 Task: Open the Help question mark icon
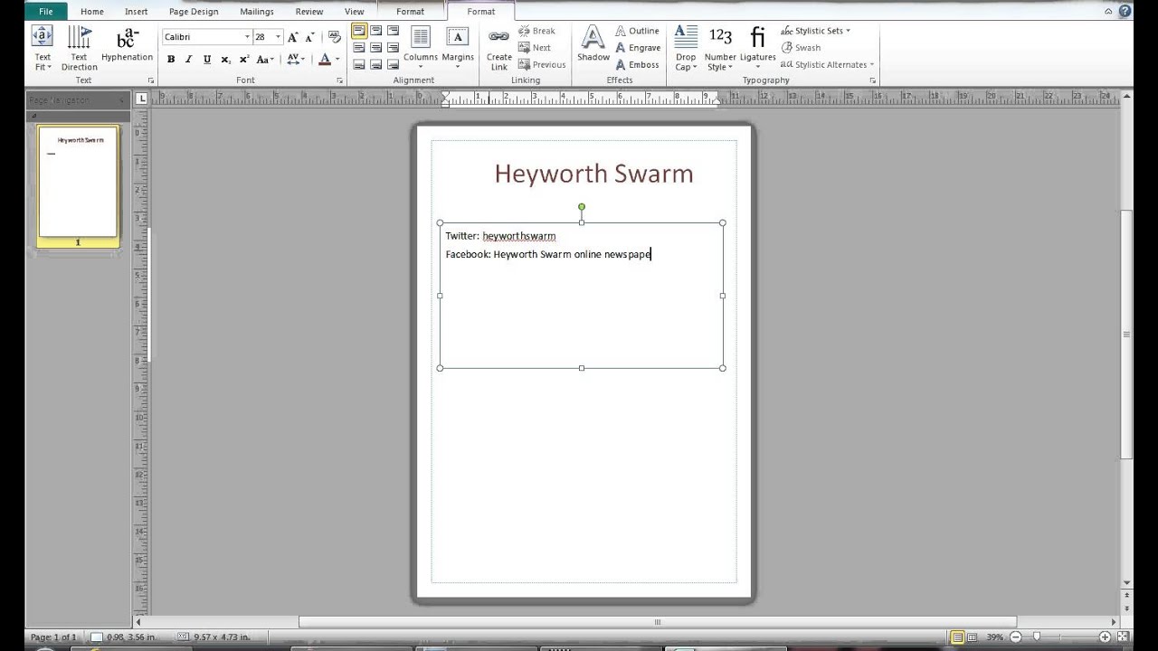click(1125, 12)
